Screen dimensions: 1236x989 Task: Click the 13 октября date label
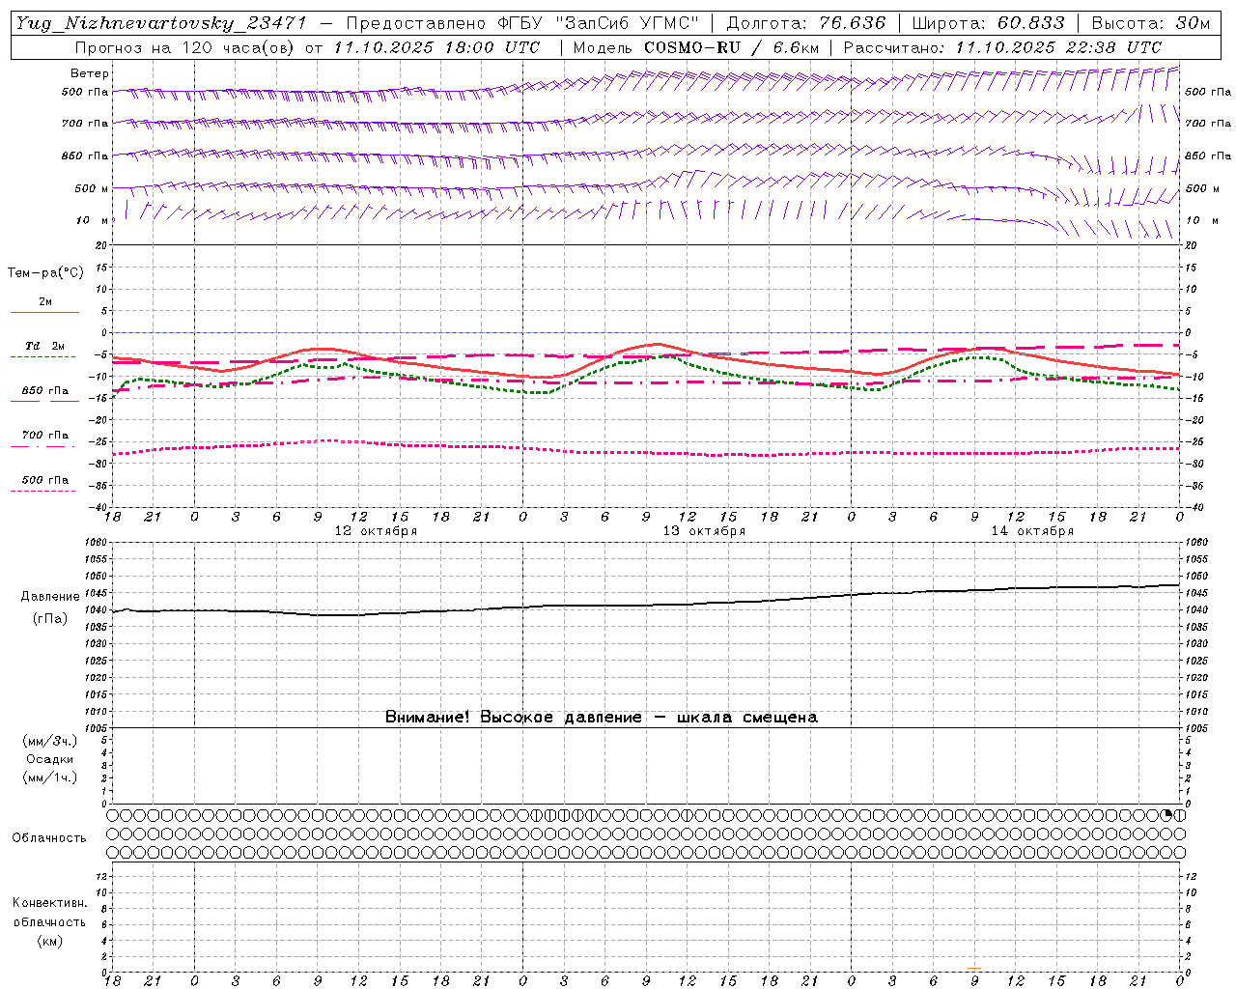[704, 531]
